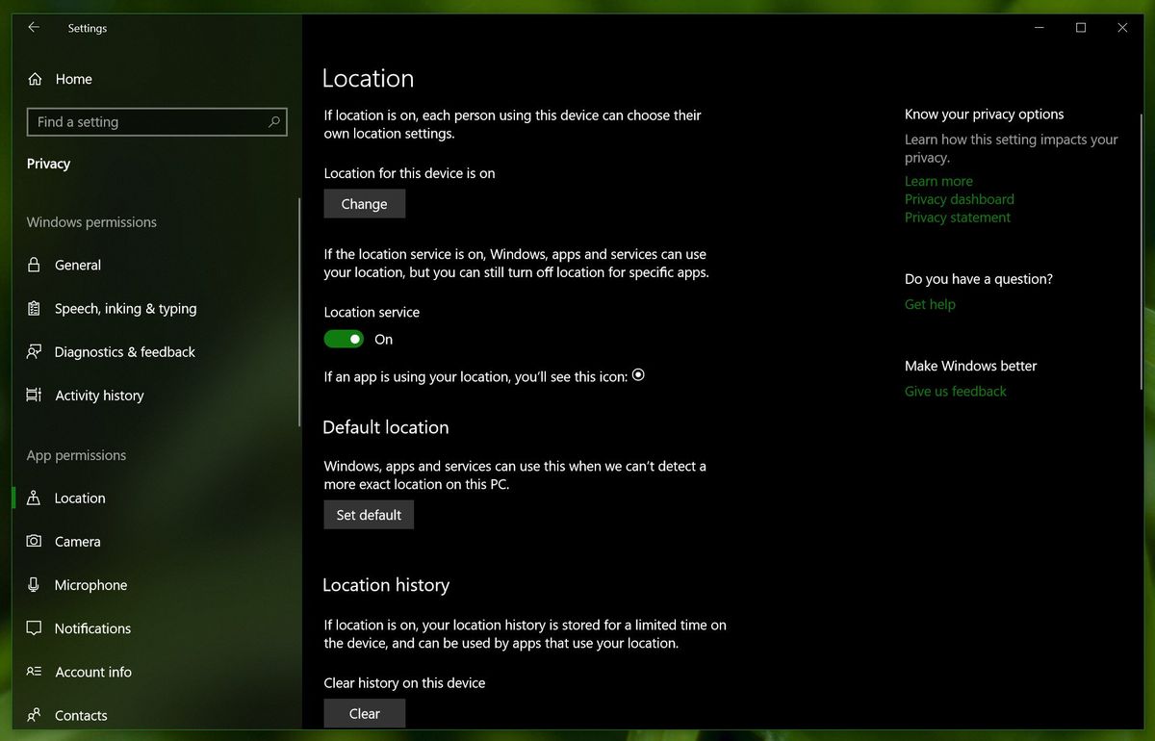
Task: Toggle the Location service off
Action: 344,339
